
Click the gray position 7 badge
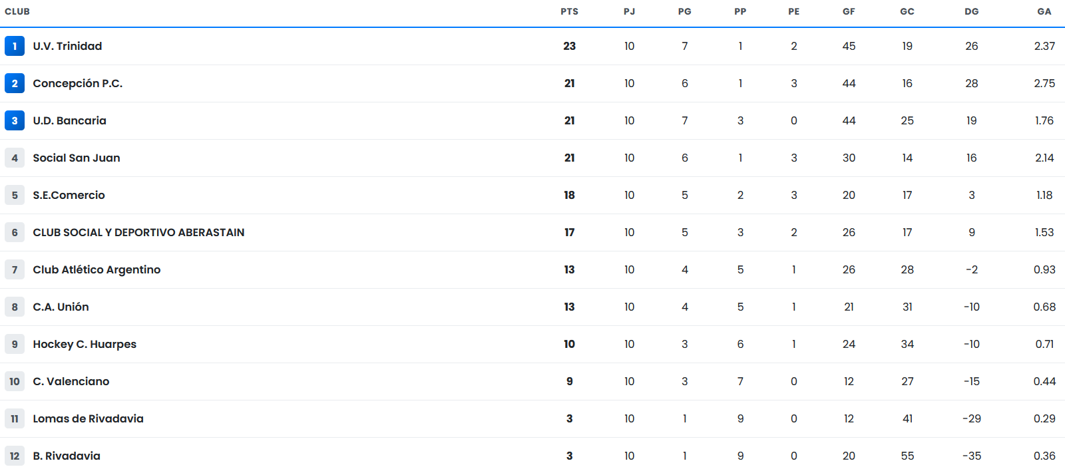[15, 269]
